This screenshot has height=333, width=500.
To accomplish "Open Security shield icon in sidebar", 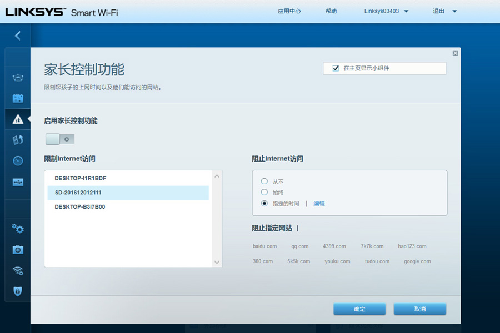I will [18, 291].
